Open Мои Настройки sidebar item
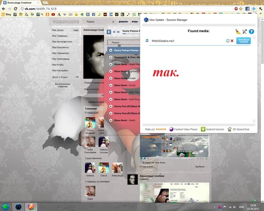This screenshot has height=211, width=264. tap(60, 70)
